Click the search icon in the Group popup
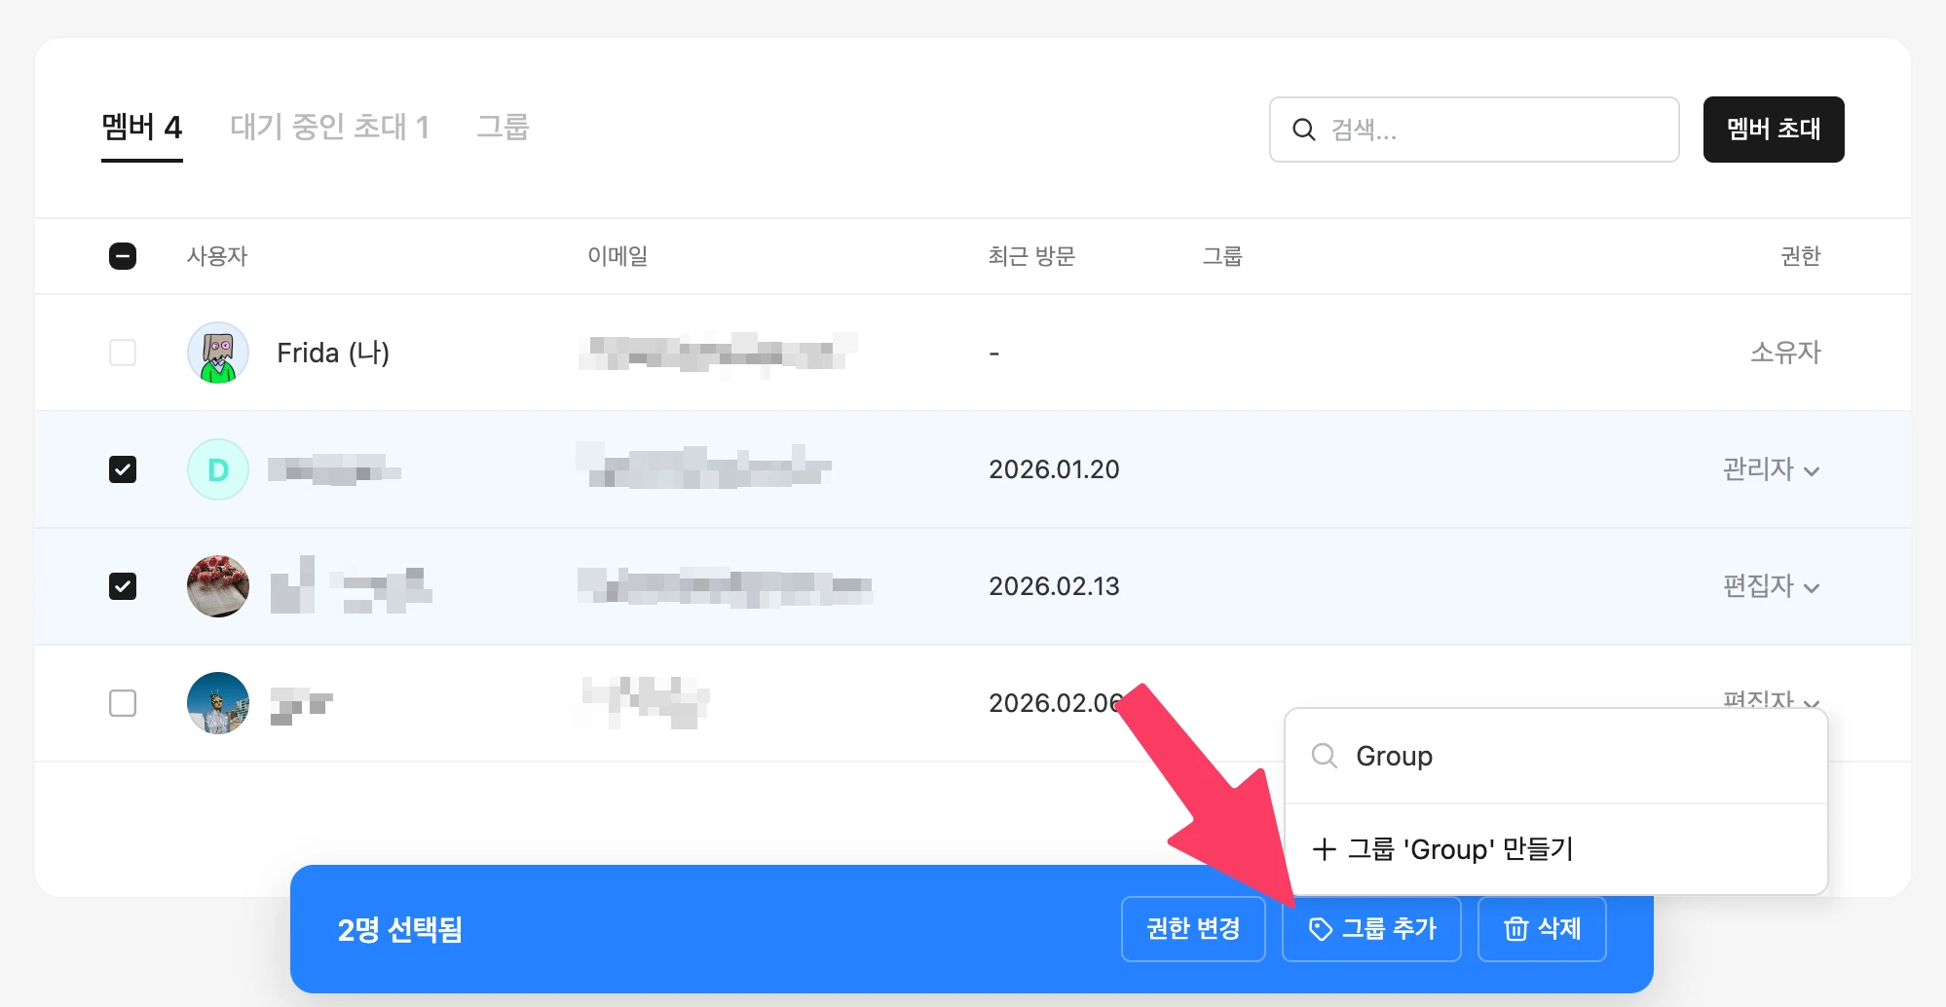Screen dimensions: 1946x1007 [x=1324, y=756]
